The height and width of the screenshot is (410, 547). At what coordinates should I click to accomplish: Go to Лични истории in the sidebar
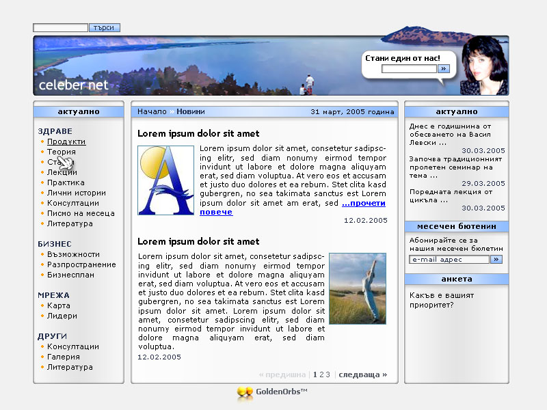76,193
